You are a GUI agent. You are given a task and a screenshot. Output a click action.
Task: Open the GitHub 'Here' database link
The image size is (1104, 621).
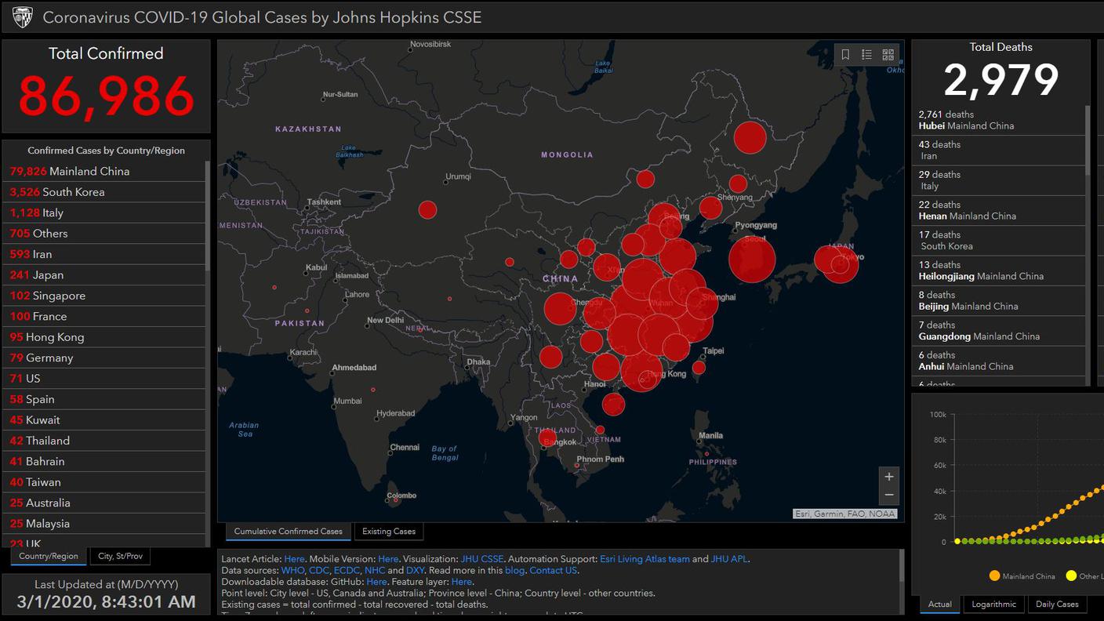376,582
